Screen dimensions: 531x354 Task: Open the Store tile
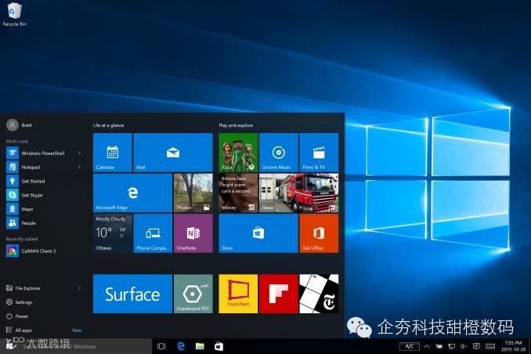click(x=258, y=233)
